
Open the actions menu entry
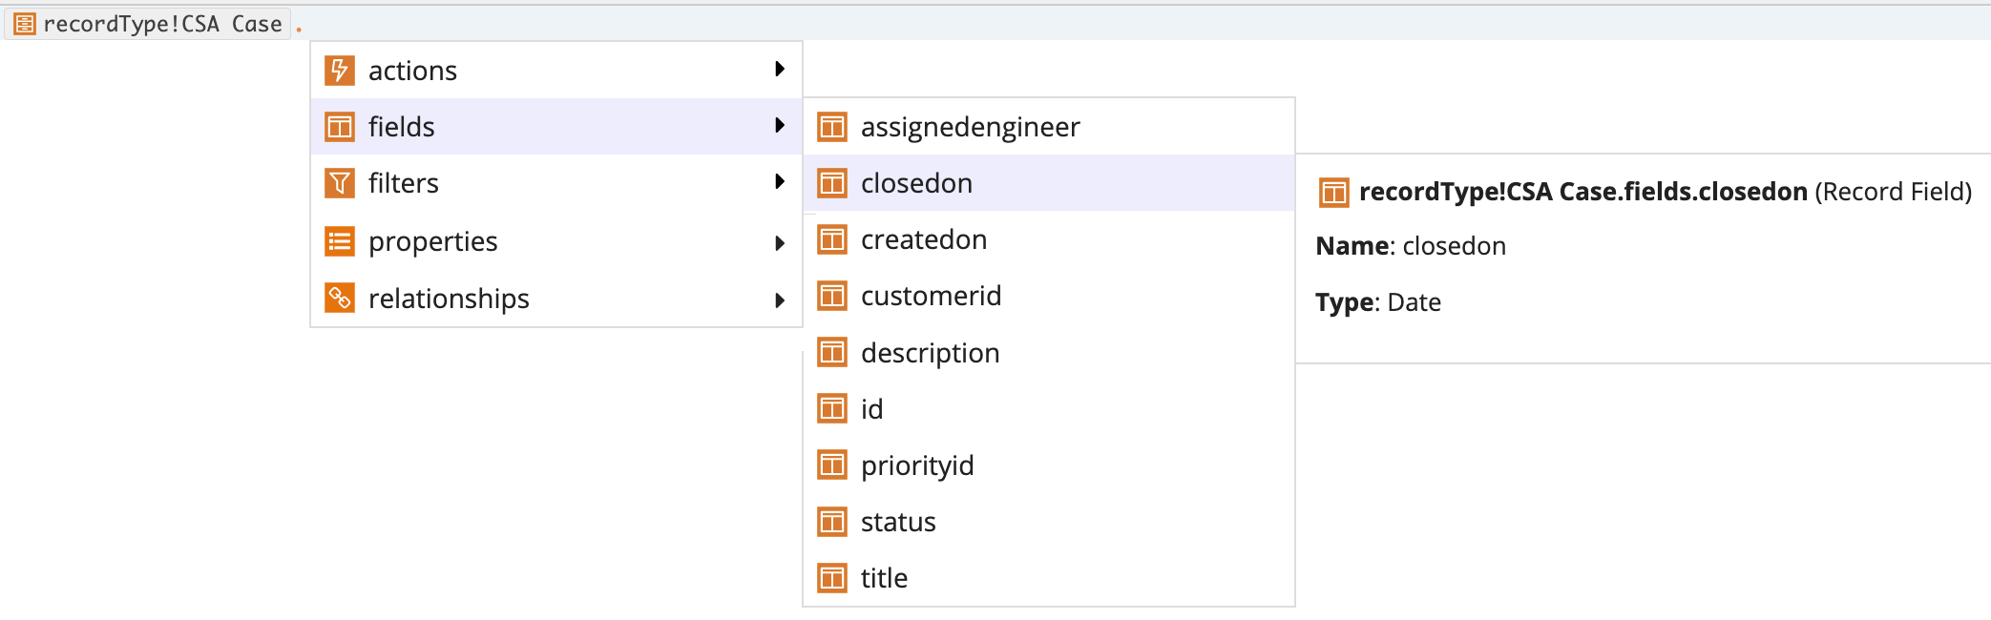coord(556,70)
